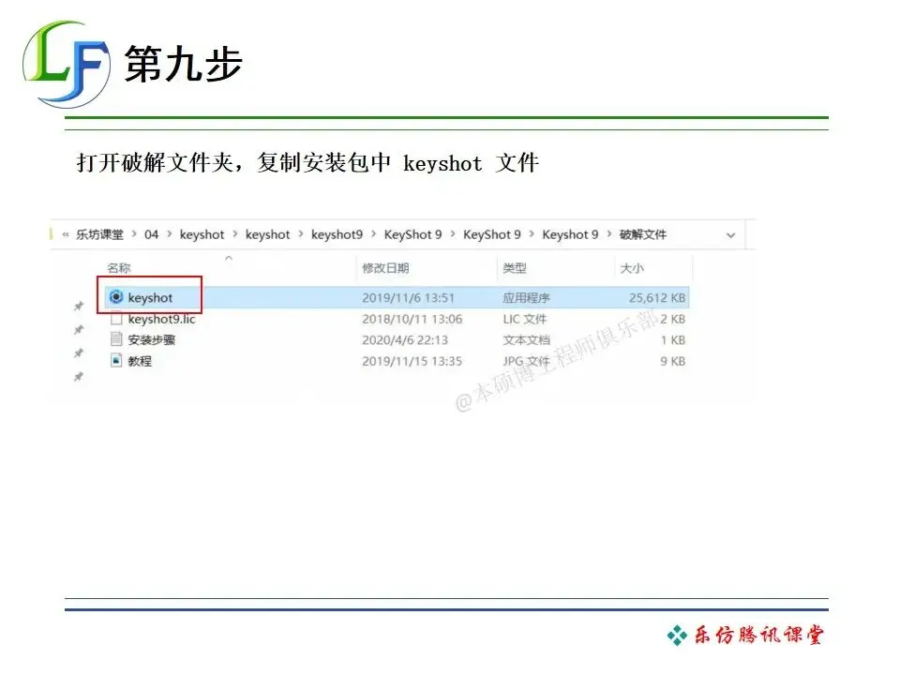Expand the chevron after 04 breadcrumb

point(170,234)
